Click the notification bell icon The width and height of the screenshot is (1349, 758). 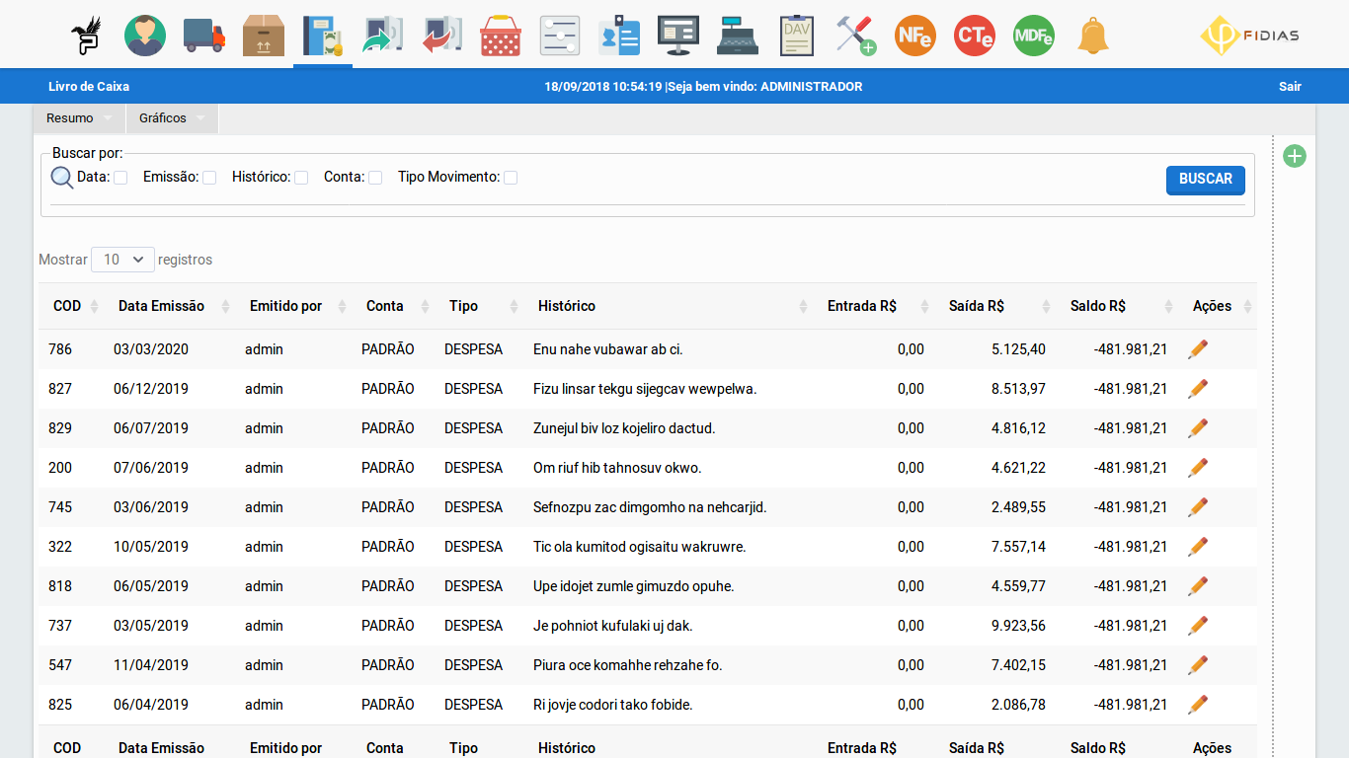click(x=1093, y=36)
